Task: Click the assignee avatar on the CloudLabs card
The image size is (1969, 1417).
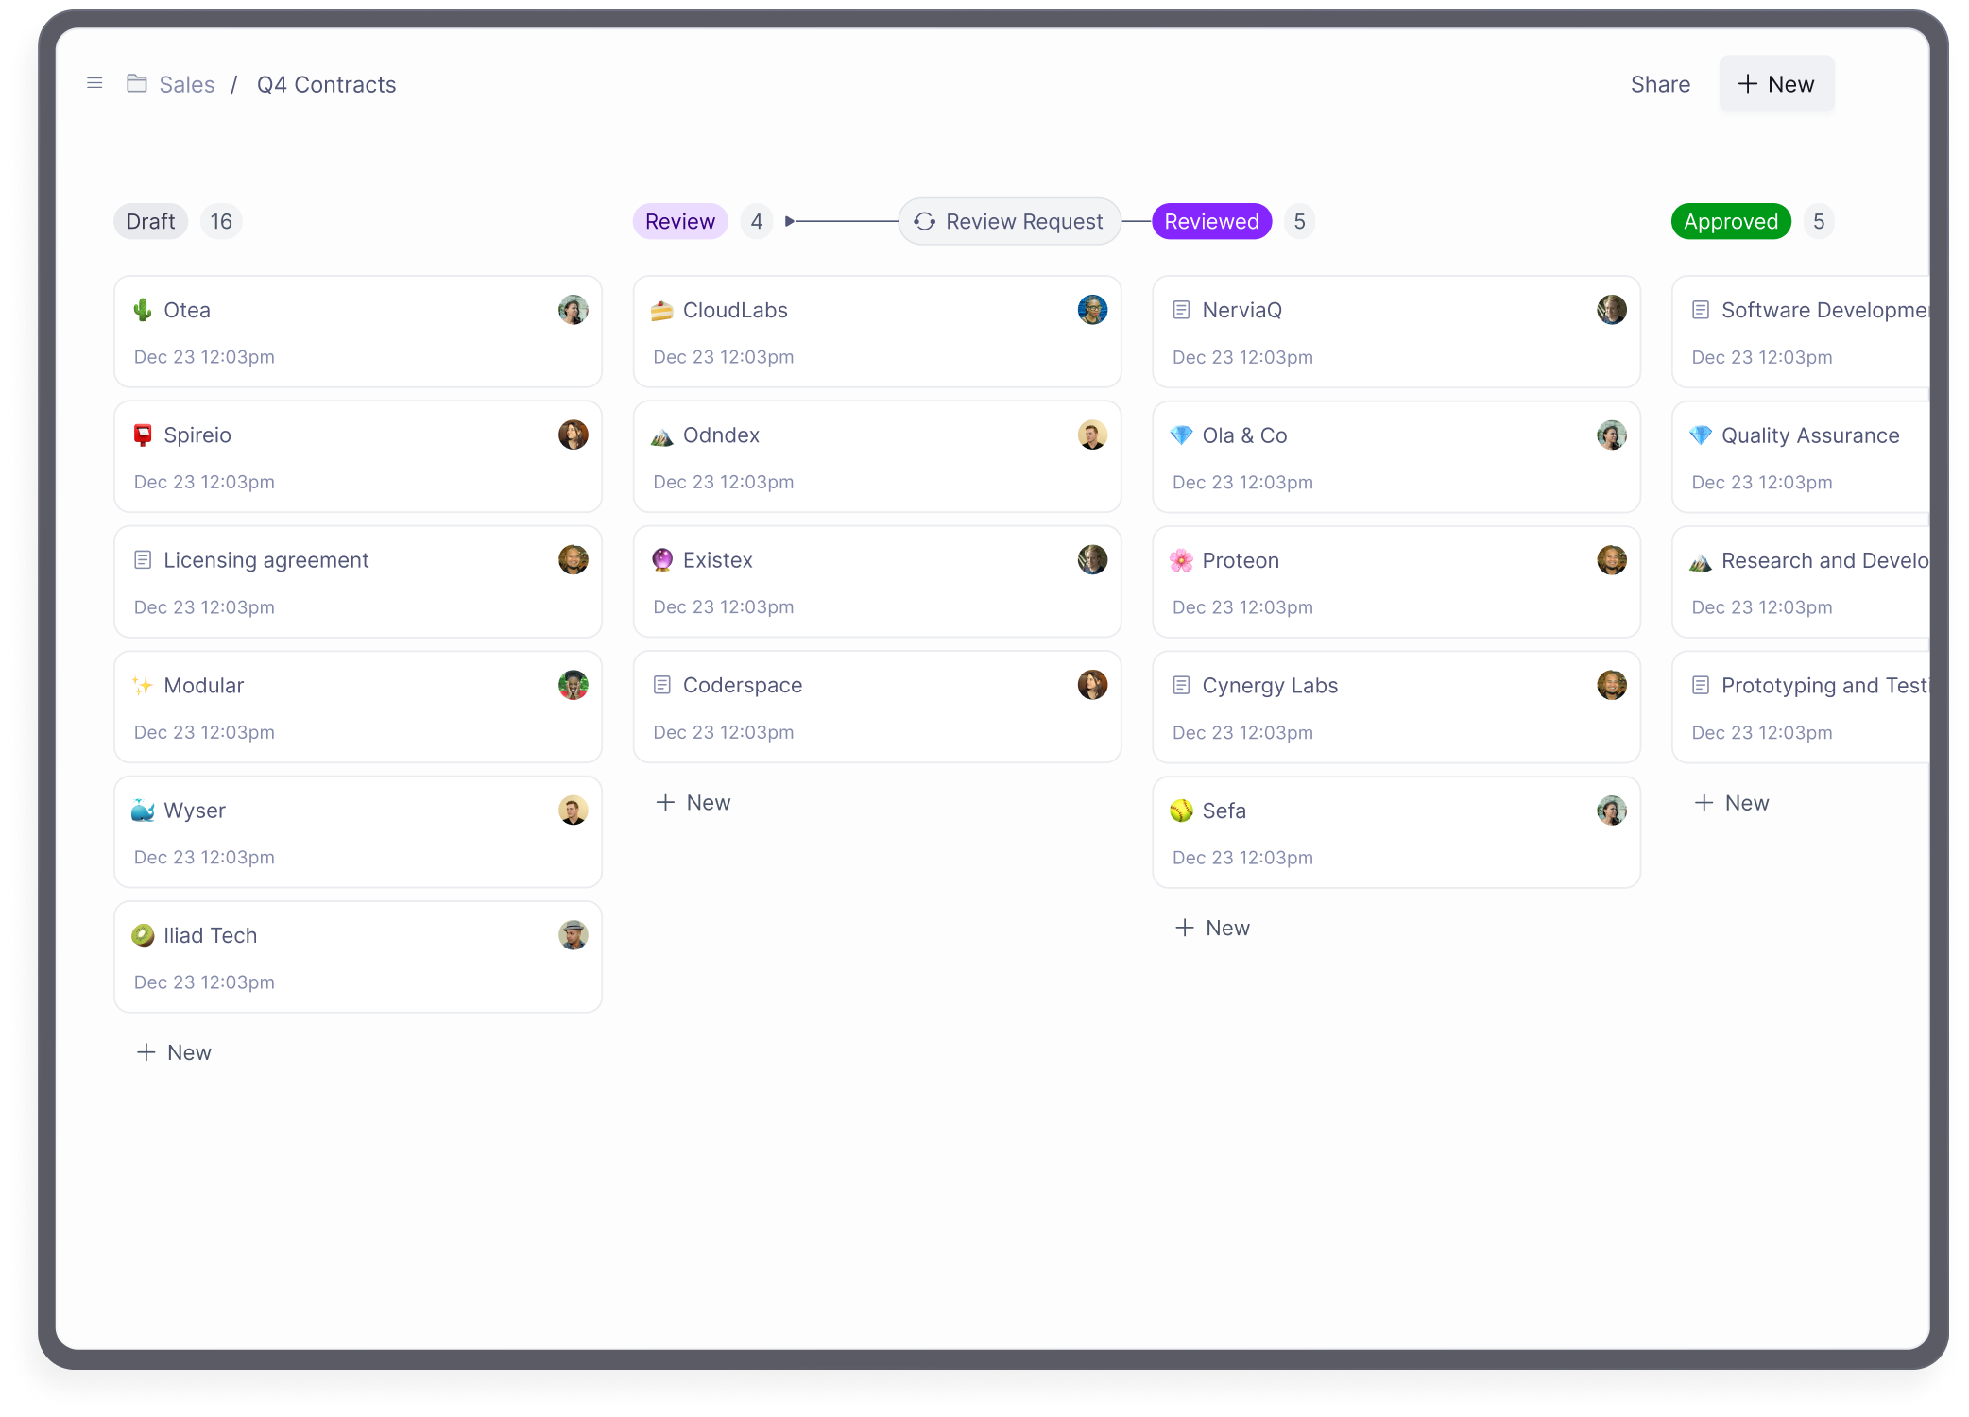Action: (1093, 309)
